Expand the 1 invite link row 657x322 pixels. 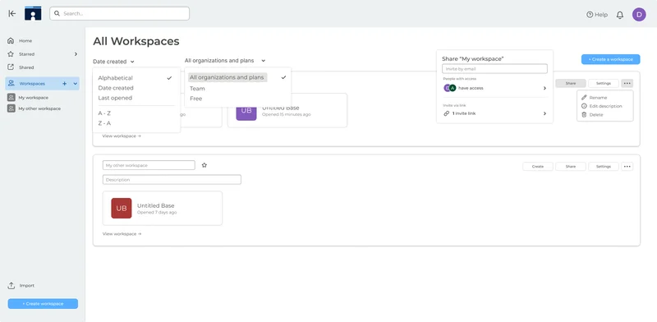[x=495, y=113]
